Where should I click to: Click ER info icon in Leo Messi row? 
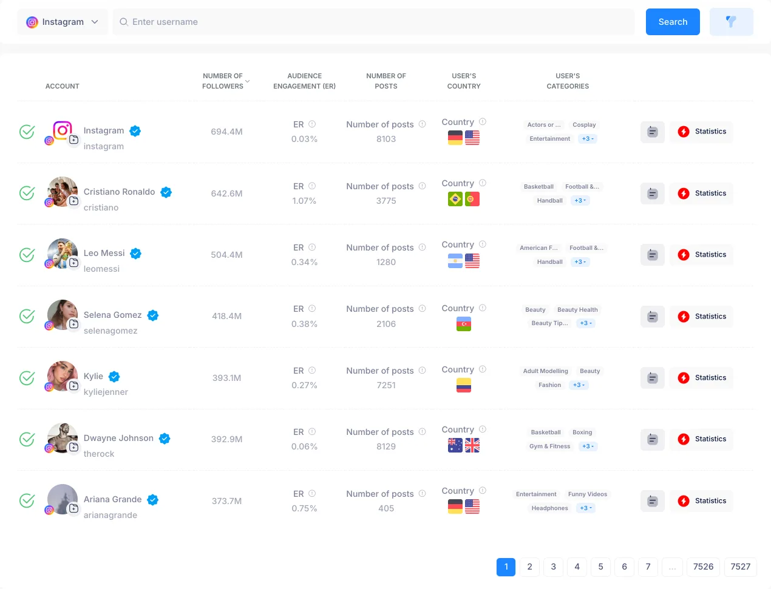click(312, 247)
